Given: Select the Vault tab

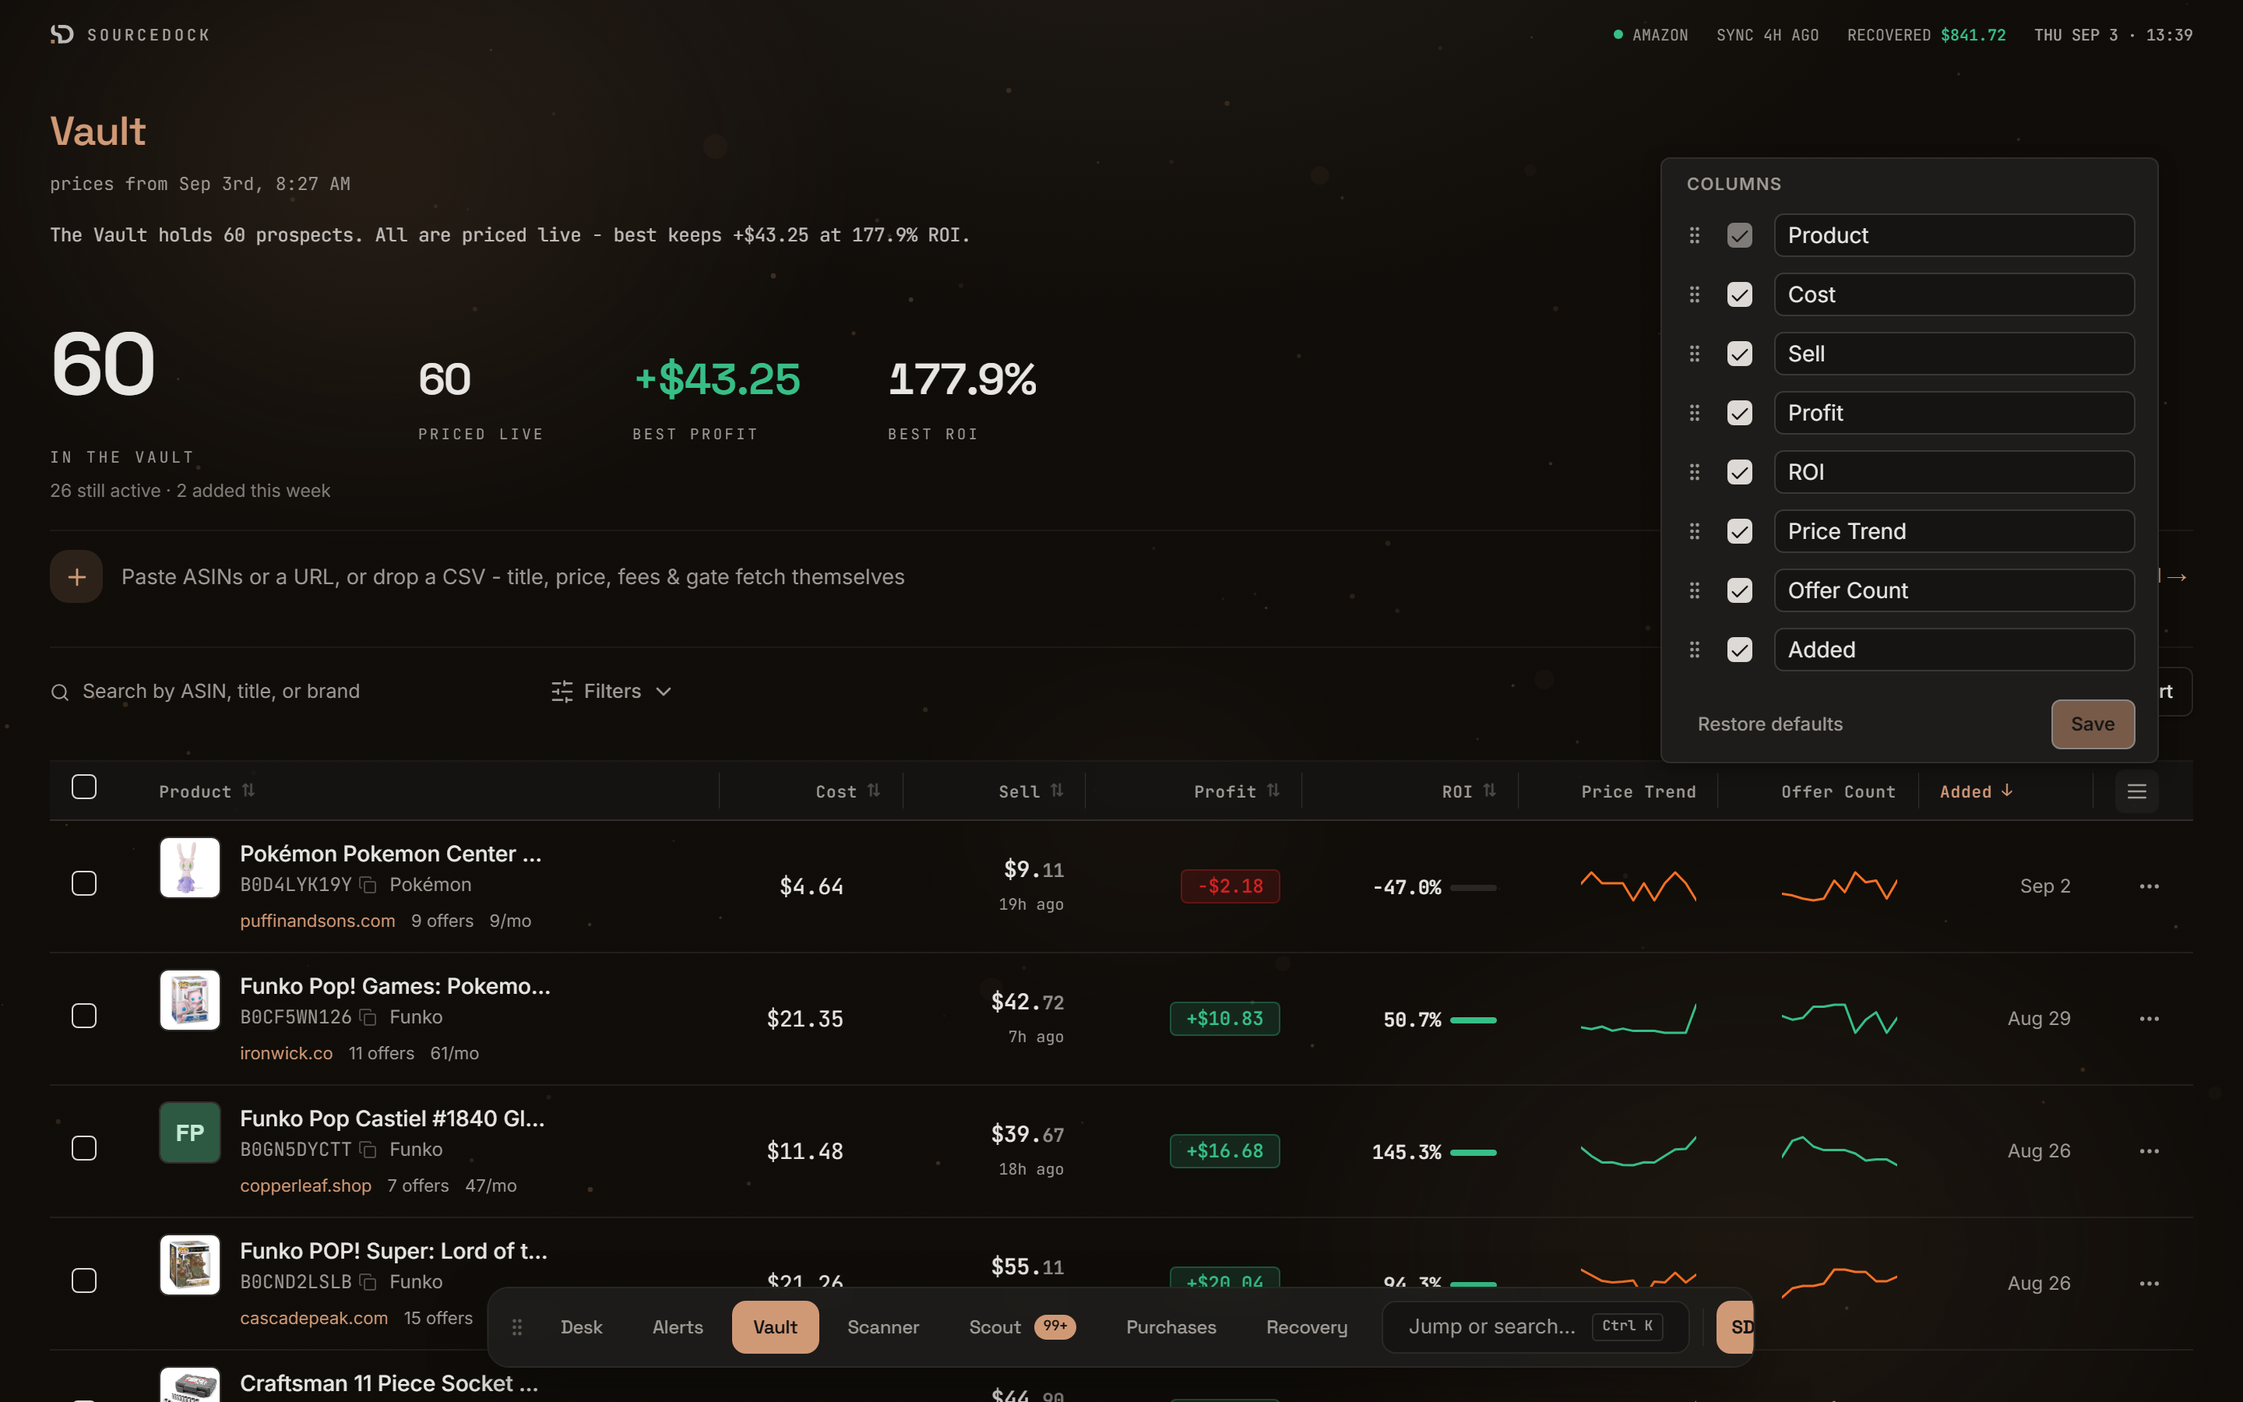Looking at the screenshot, I should click(x=775, y=1327).
